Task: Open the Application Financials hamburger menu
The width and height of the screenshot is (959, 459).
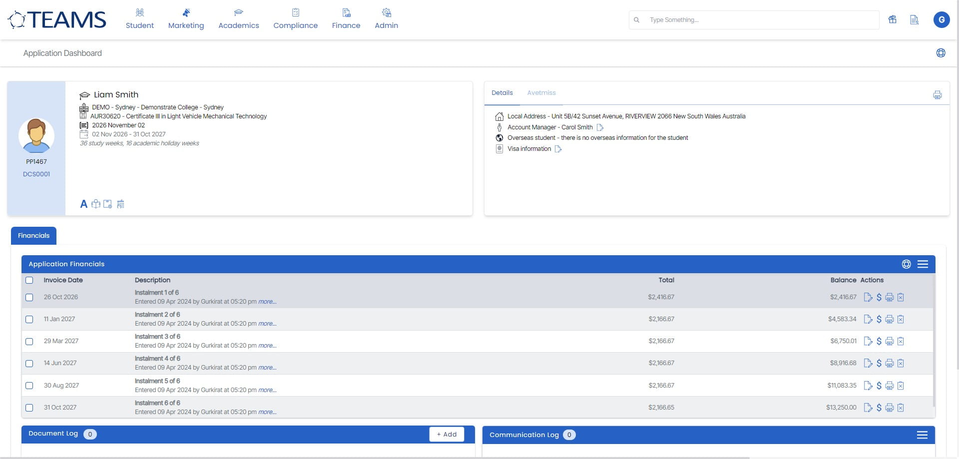Action: 923,264
